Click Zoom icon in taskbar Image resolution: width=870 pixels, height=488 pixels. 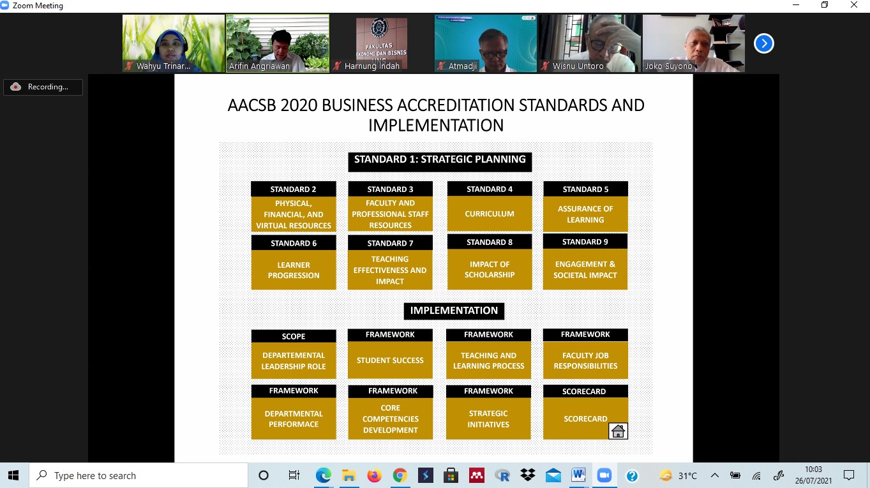point(604,475)
